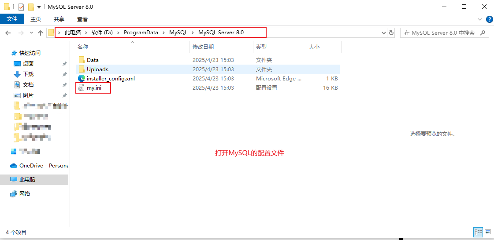Expand address bar history dropdown
Image resolution: width=494 pixels, height=240 pixels.
click(x=383, y=33)
